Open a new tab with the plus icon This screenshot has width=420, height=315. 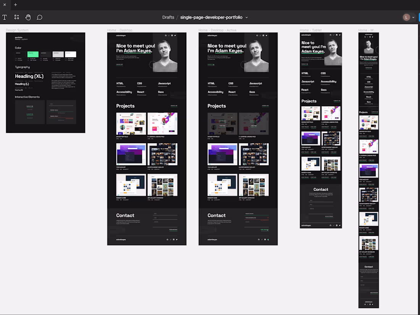click(x=15, y=5)
